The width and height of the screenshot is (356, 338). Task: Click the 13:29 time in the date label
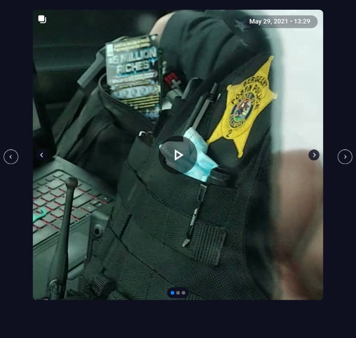(x=302, y=22)
